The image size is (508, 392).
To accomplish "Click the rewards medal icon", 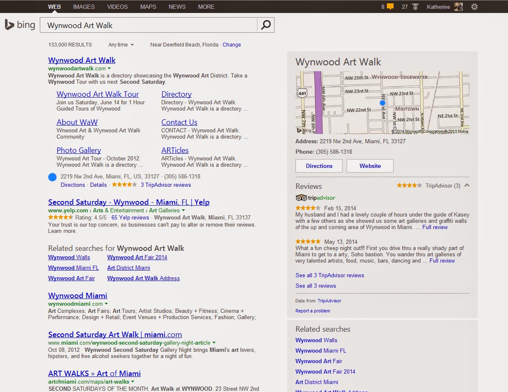I will pyautogui.click(x=415, y=7).
